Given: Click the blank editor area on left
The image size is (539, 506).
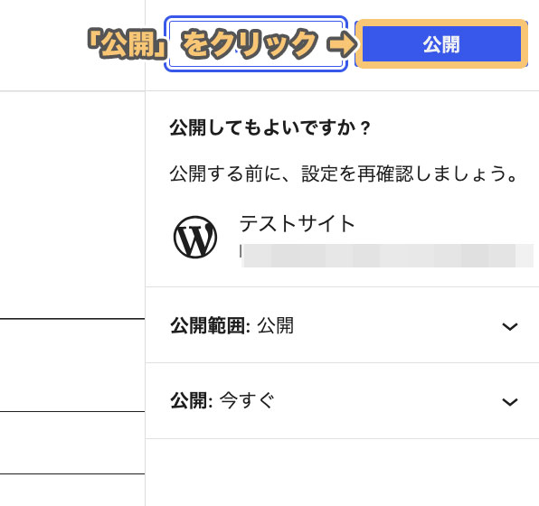Looking at the screenshot, I should (72, 204).
